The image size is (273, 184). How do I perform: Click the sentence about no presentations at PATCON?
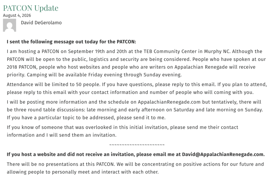click(61, 164)
